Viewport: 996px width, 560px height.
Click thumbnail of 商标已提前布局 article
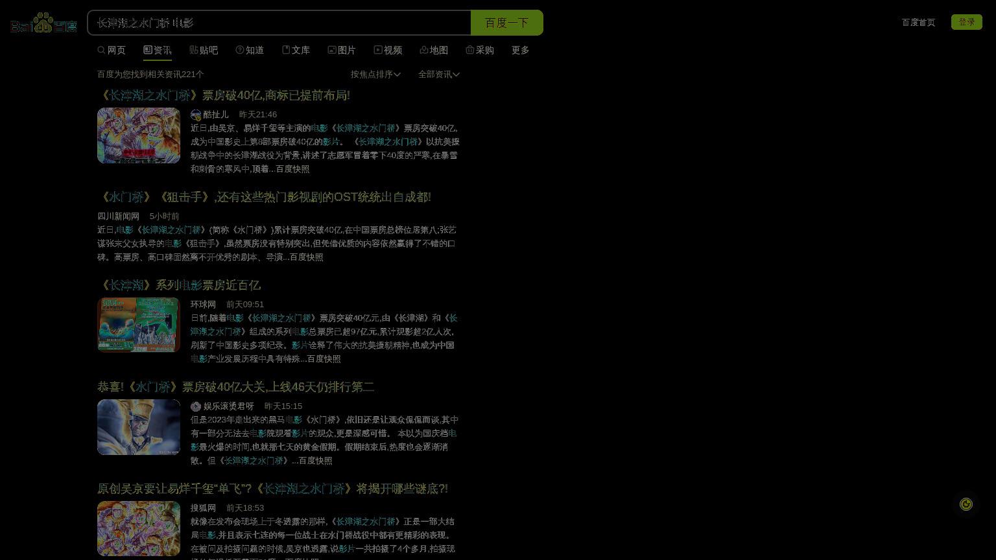click(x=139, y=135)
